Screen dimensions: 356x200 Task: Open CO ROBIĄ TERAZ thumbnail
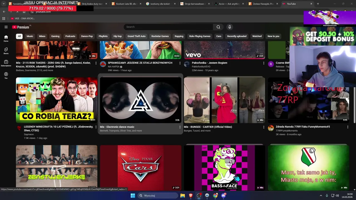point(57,100)
